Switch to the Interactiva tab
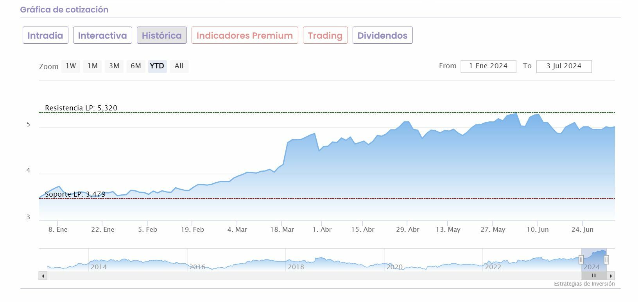Image resolution: width=638 pixels, height=302 pixels. (102, 36)
